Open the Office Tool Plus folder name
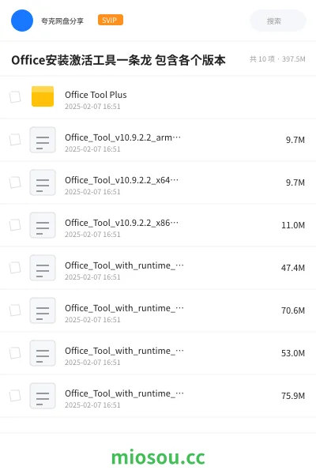 (x=96, y=95)
